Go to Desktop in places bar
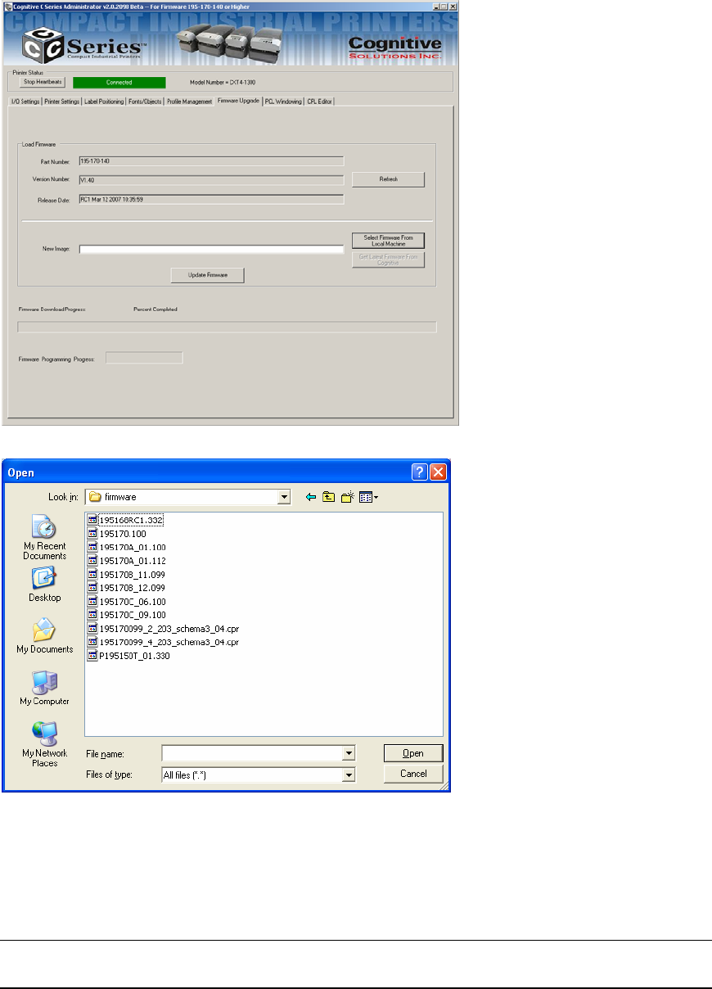Screen dimensions: 712x989 coord(44,585)
